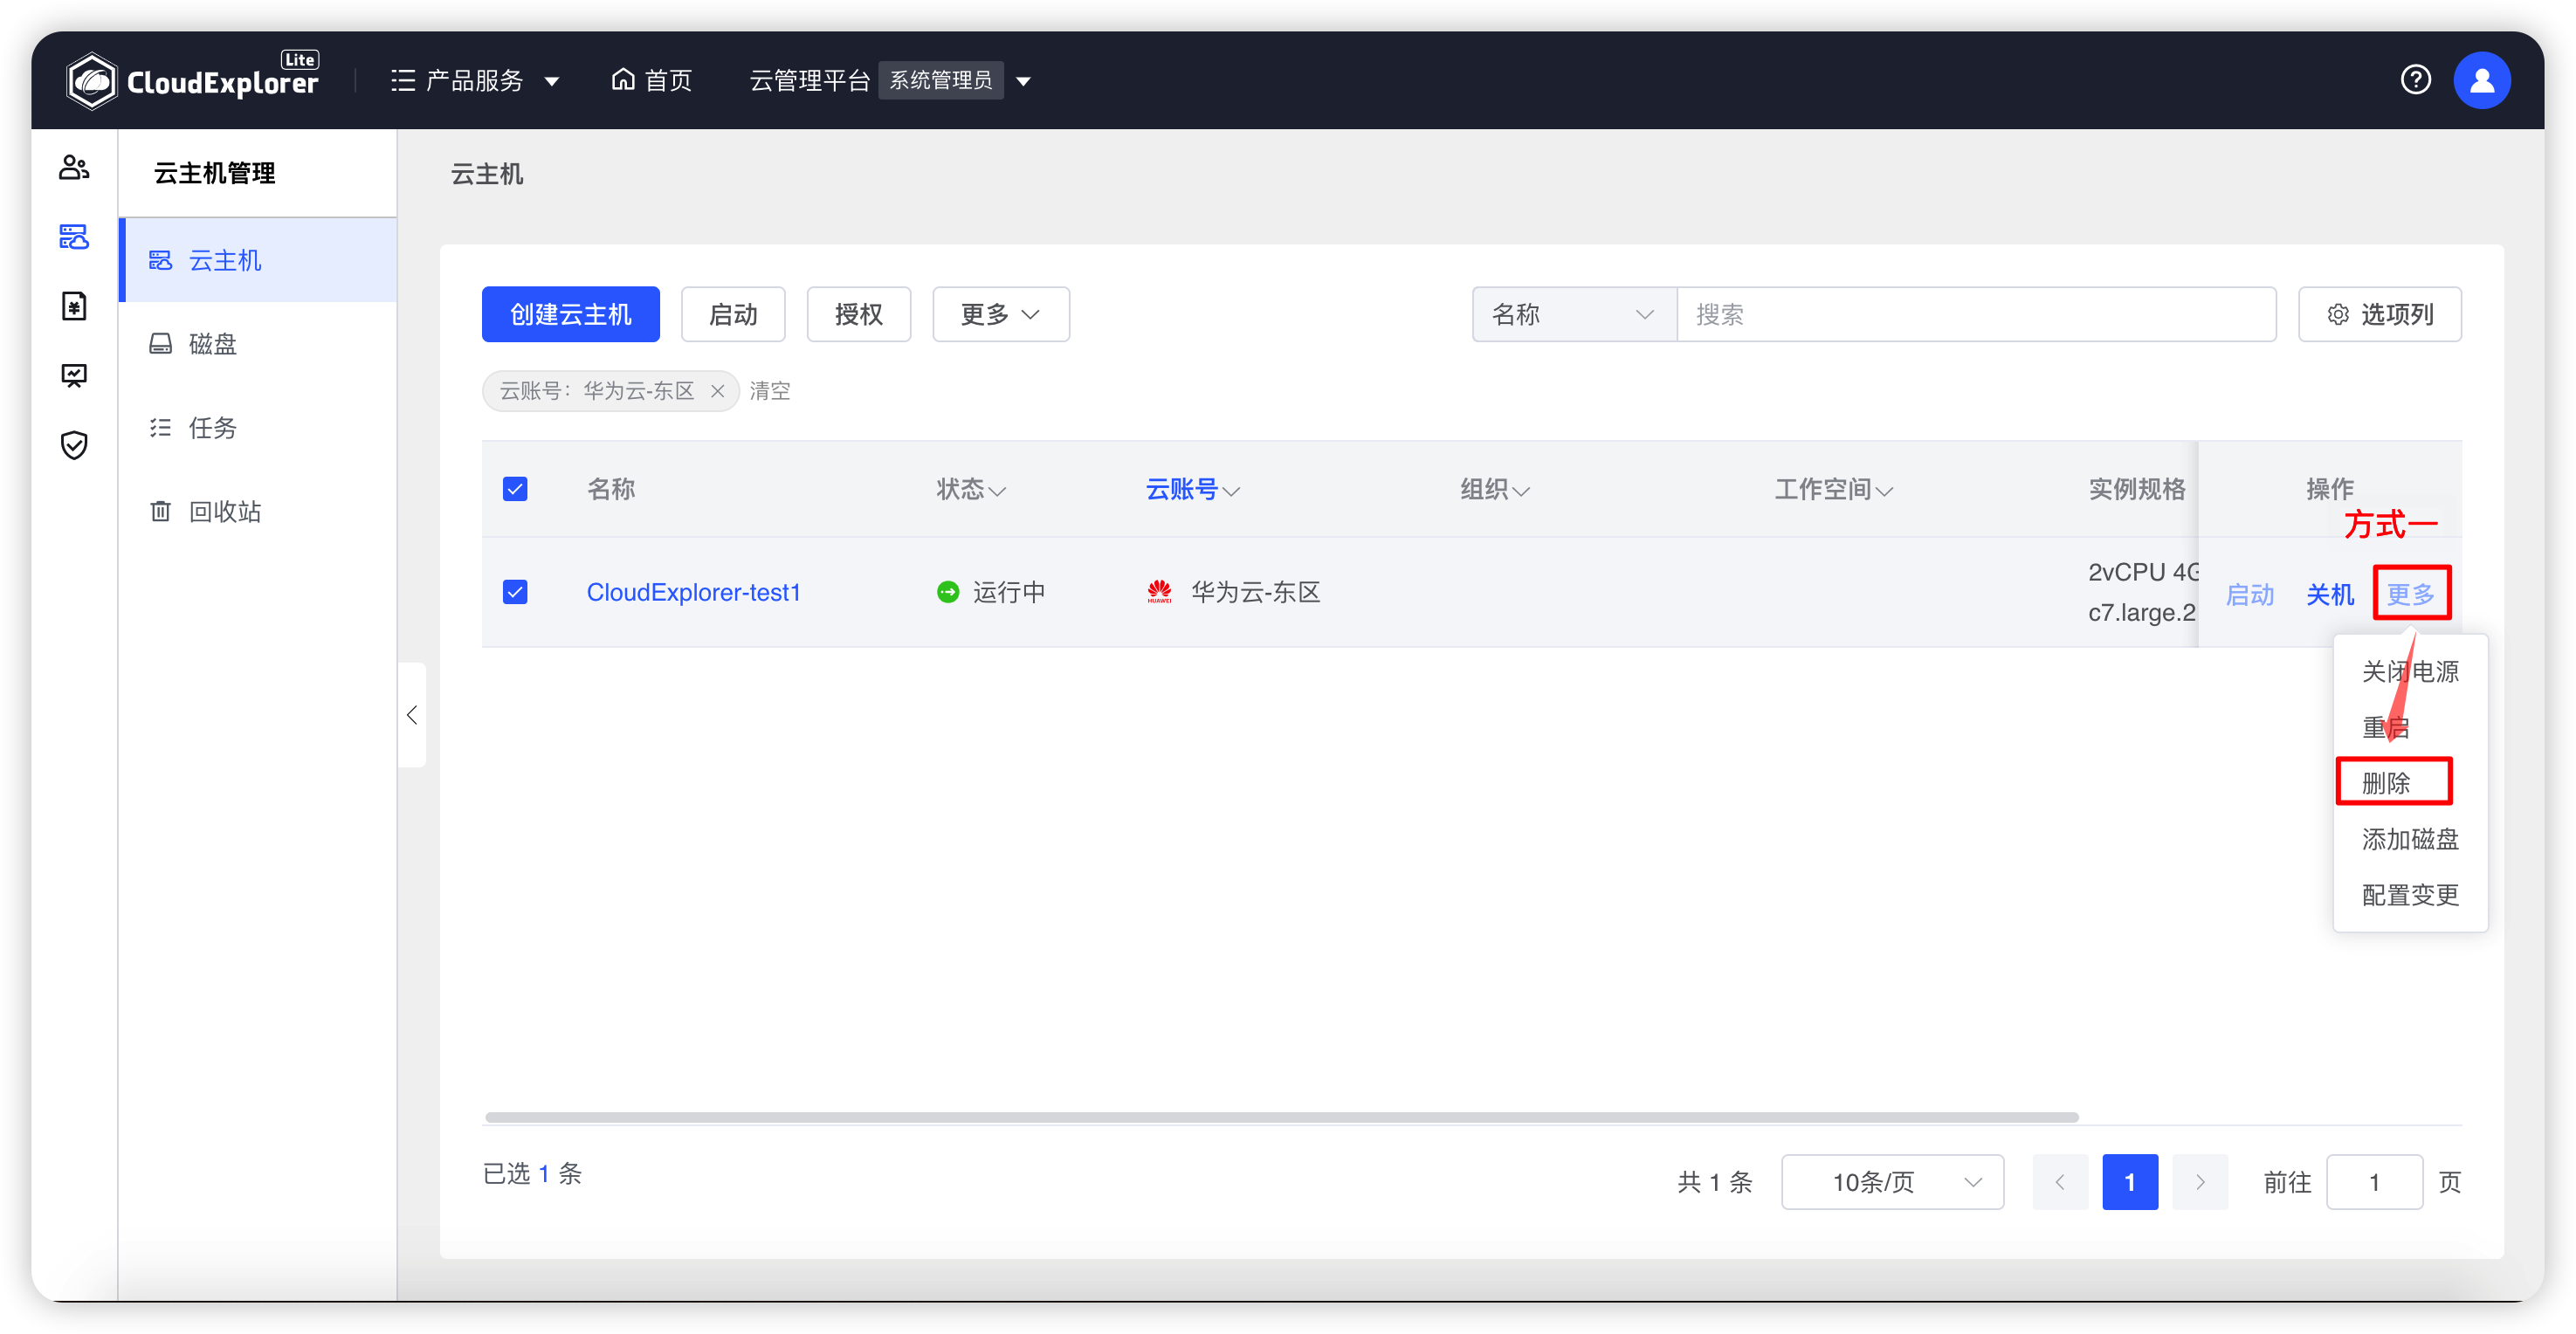Click the 授权 button
The height and width of the screenshot is (1334, 2576).
tap(859, 314)
